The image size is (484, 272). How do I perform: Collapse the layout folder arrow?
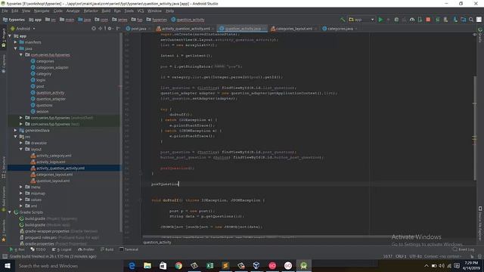pos(21,149)
